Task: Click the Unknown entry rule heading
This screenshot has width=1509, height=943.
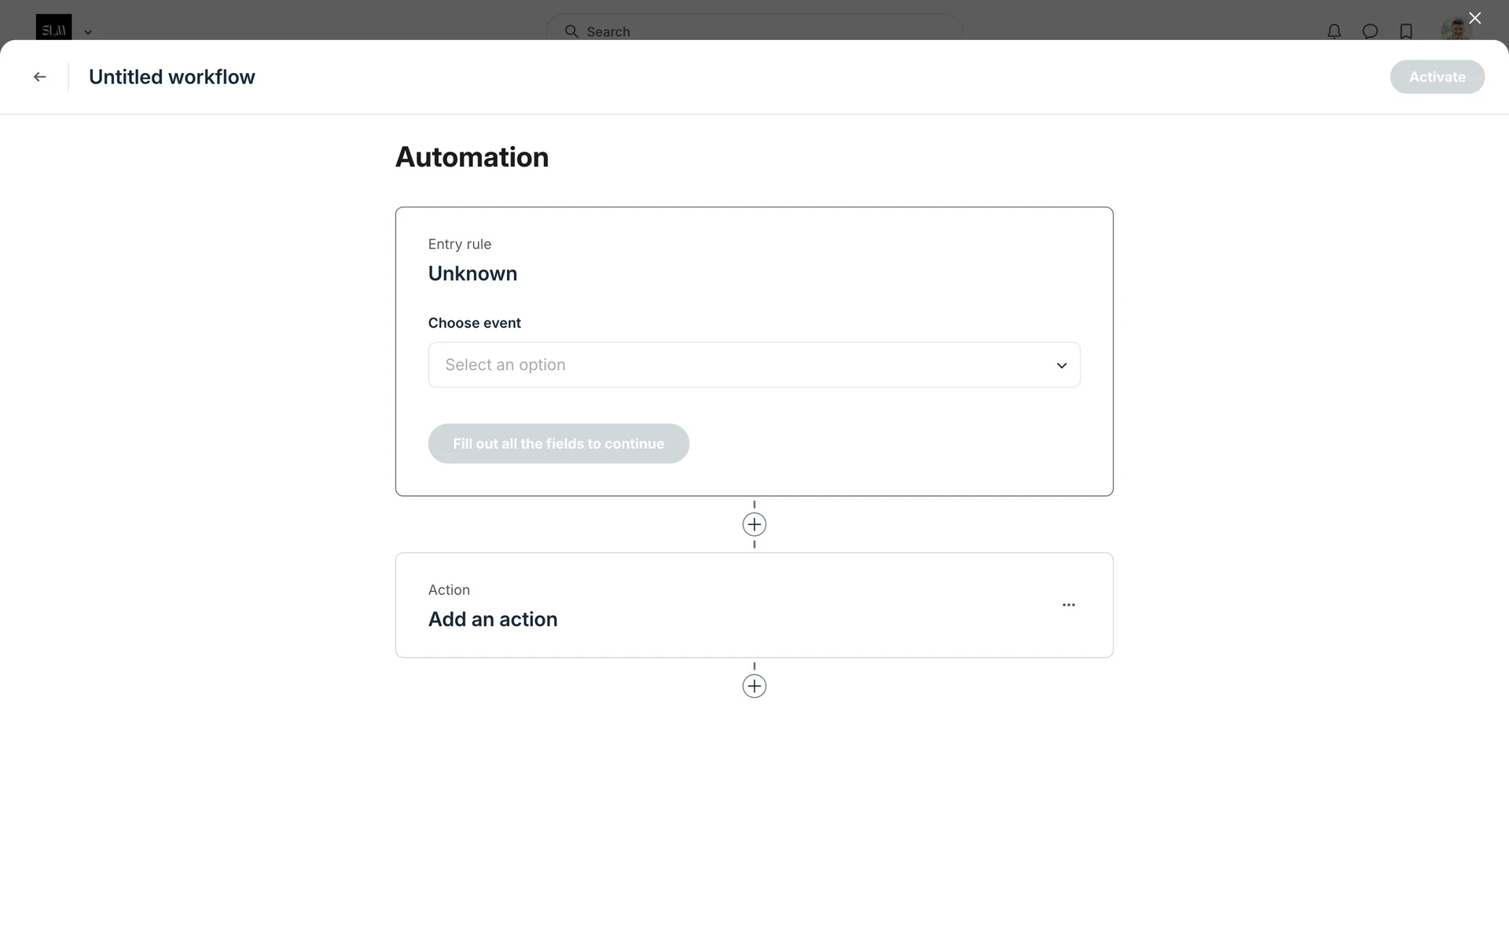Action: click(x=472, y=273)
